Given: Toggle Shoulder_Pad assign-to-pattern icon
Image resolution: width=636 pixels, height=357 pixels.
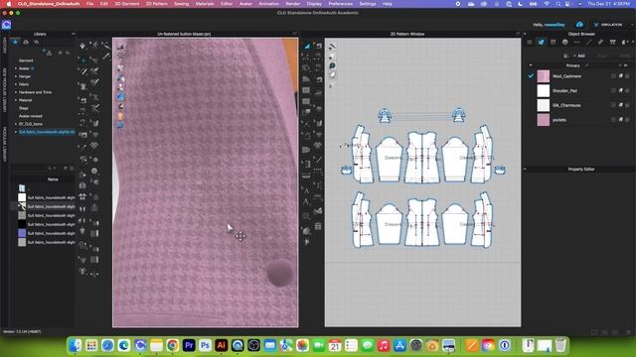Looking at the screenshot, I should click(x=620, y=90).
